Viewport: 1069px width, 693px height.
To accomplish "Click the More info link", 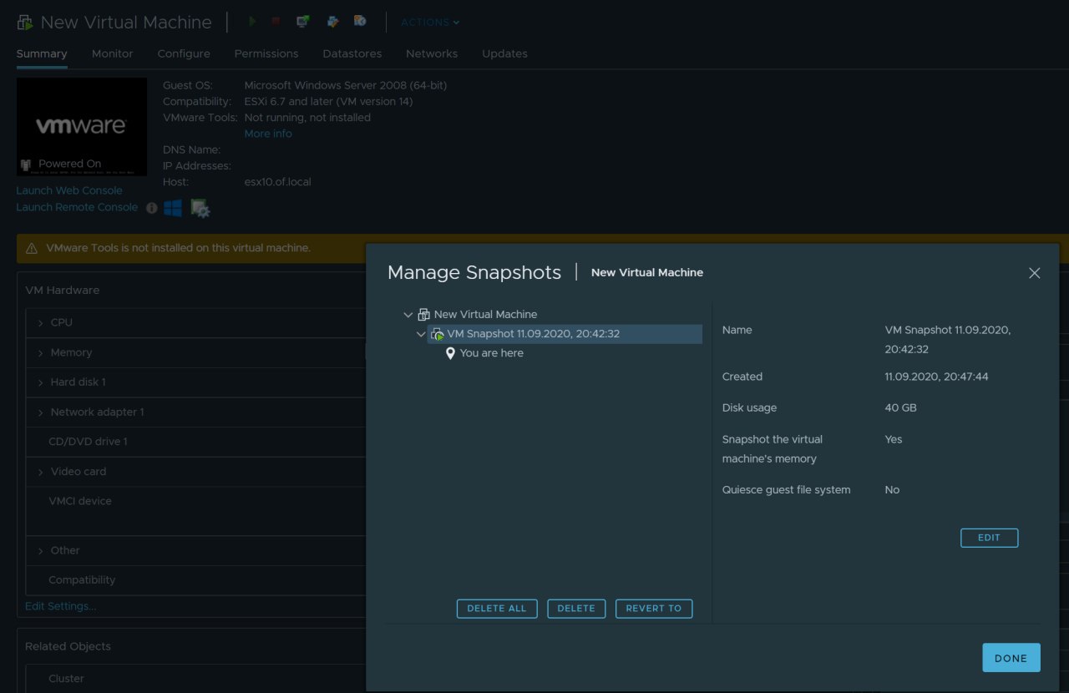I will (268, 134).
